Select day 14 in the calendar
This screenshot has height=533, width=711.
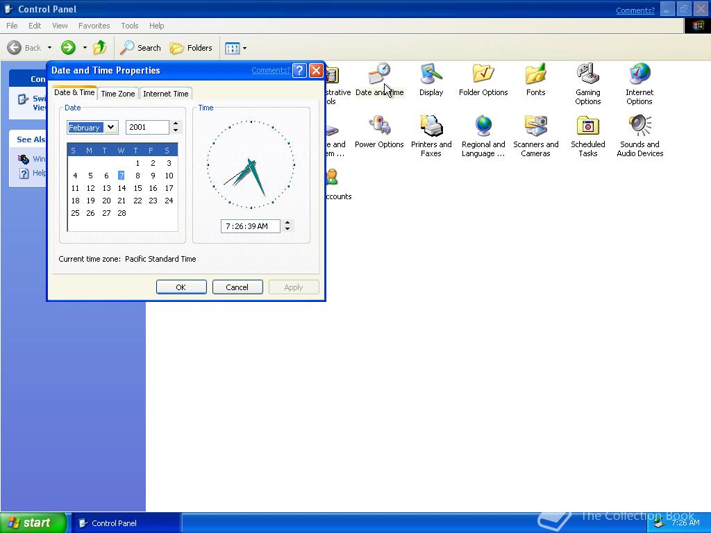coord(122,188)
